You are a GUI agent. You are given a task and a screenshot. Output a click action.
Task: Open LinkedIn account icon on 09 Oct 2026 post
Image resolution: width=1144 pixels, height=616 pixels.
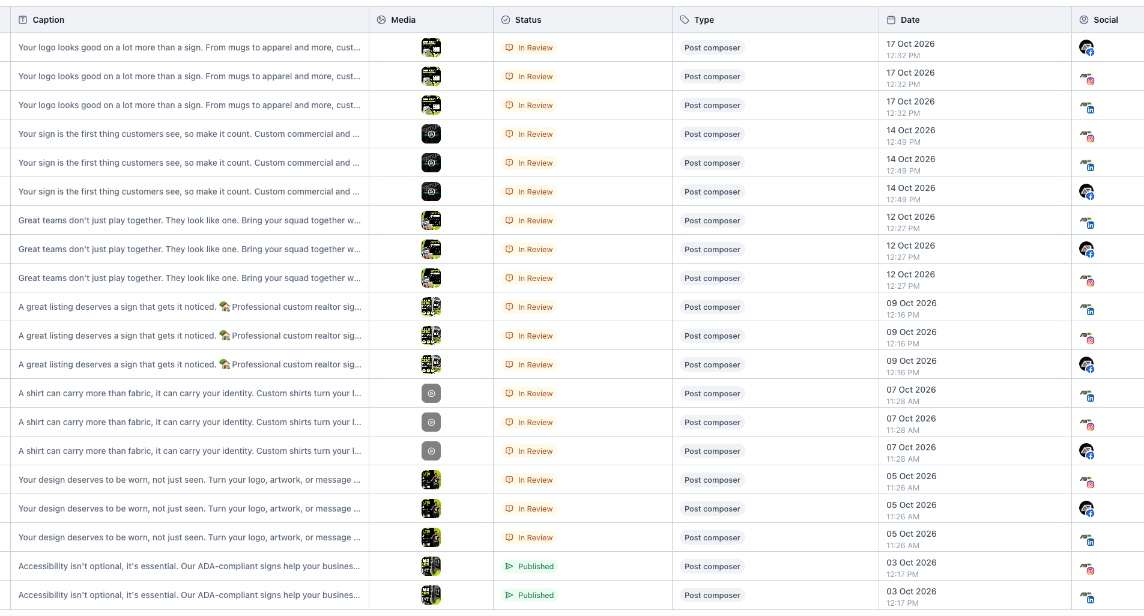tap(1086, 309)
